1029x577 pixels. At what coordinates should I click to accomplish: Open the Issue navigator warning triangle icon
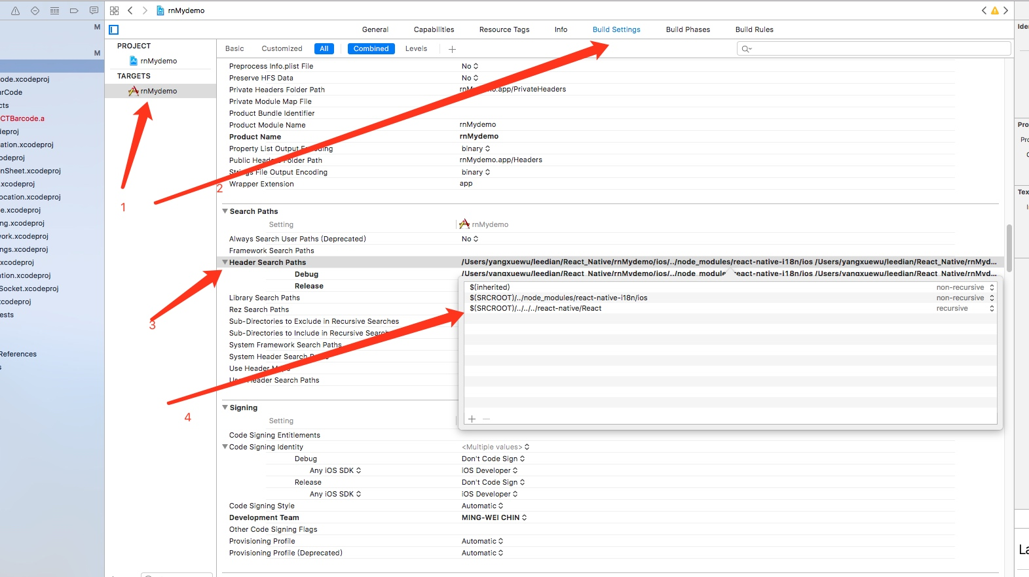pyautogui.click(x=16, y=10)
